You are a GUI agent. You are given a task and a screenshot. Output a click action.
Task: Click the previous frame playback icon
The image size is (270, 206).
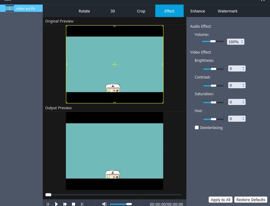point(48,204)
